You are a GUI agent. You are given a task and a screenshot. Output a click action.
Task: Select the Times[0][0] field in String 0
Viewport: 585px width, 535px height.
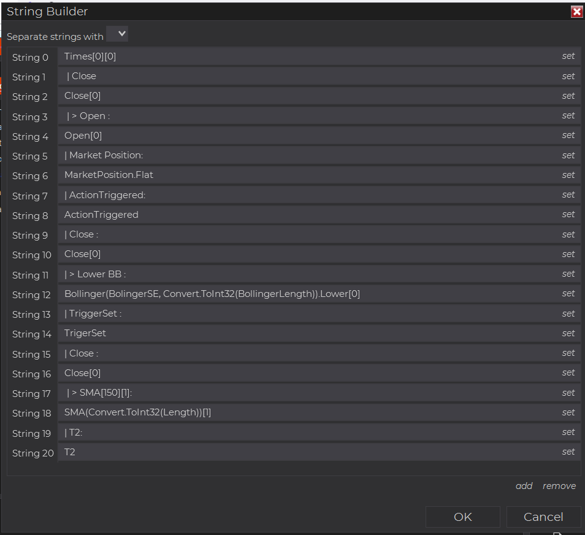(x=319, y=56)
